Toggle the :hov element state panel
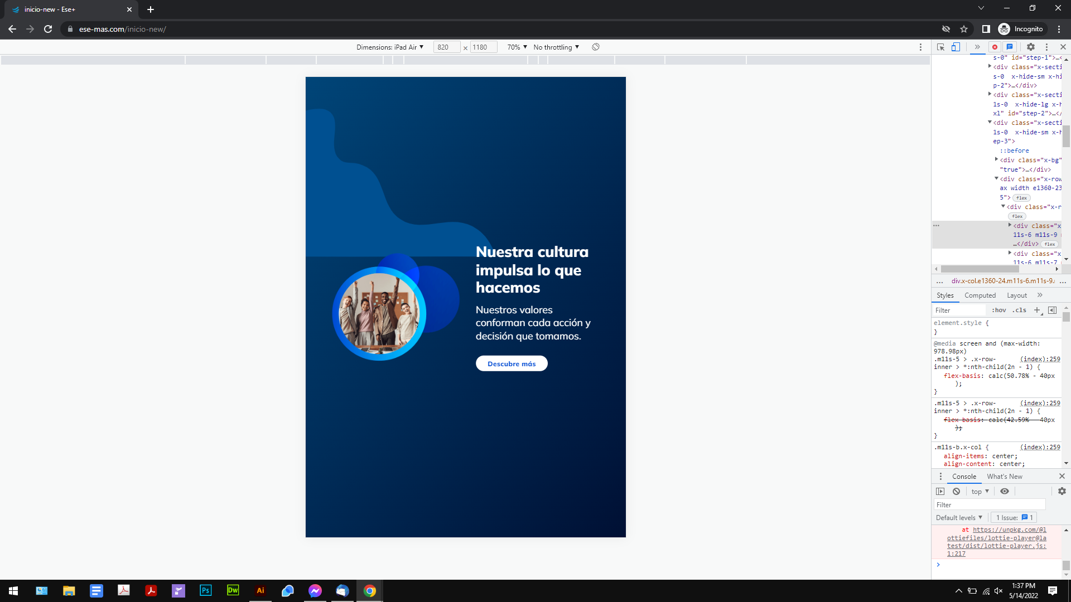 tap(999, 310)
